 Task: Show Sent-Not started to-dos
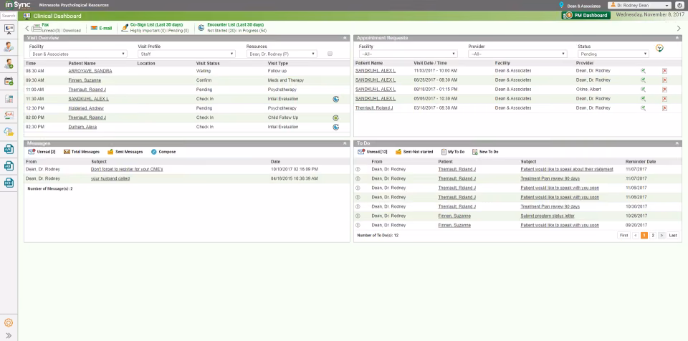click(x=414, y=152)
